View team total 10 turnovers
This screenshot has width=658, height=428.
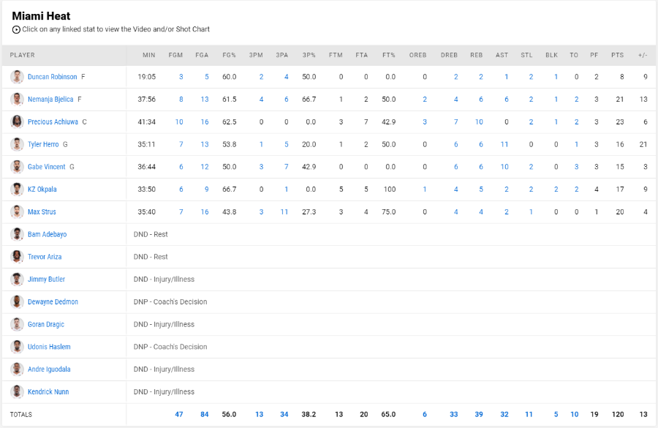point(575,415)
